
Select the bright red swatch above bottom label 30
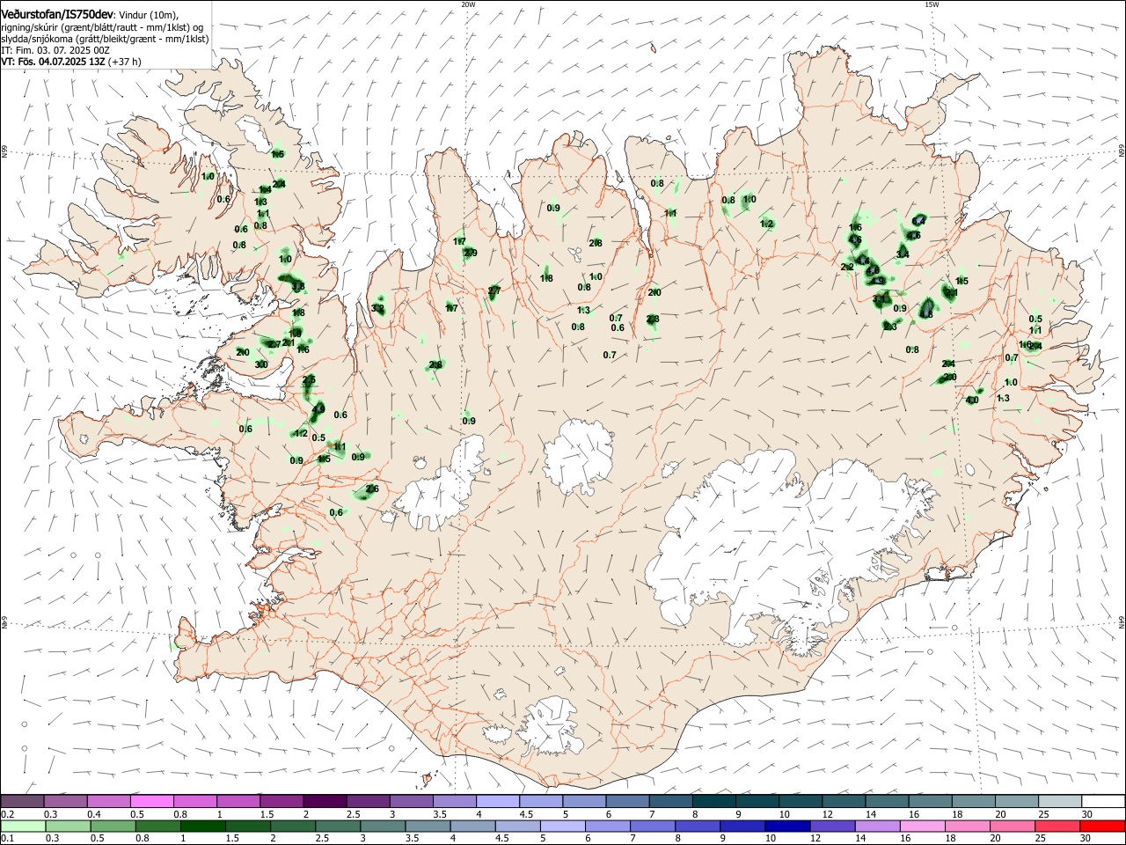1103,827
